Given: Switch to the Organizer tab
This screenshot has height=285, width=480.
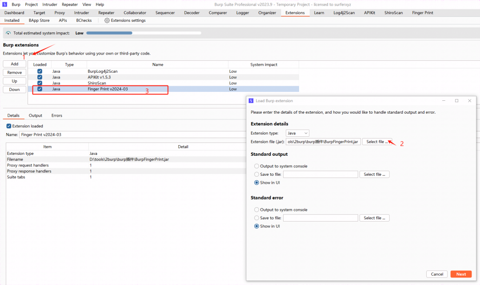Looking at the screenshot, I should [267, 13].
